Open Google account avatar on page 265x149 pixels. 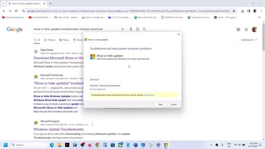pyautogui.click(x=254, y=29)
